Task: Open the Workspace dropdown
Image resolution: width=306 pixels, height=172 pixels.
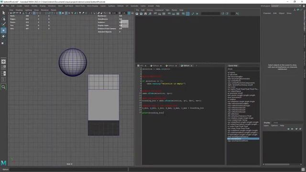Action: [286, 6]
